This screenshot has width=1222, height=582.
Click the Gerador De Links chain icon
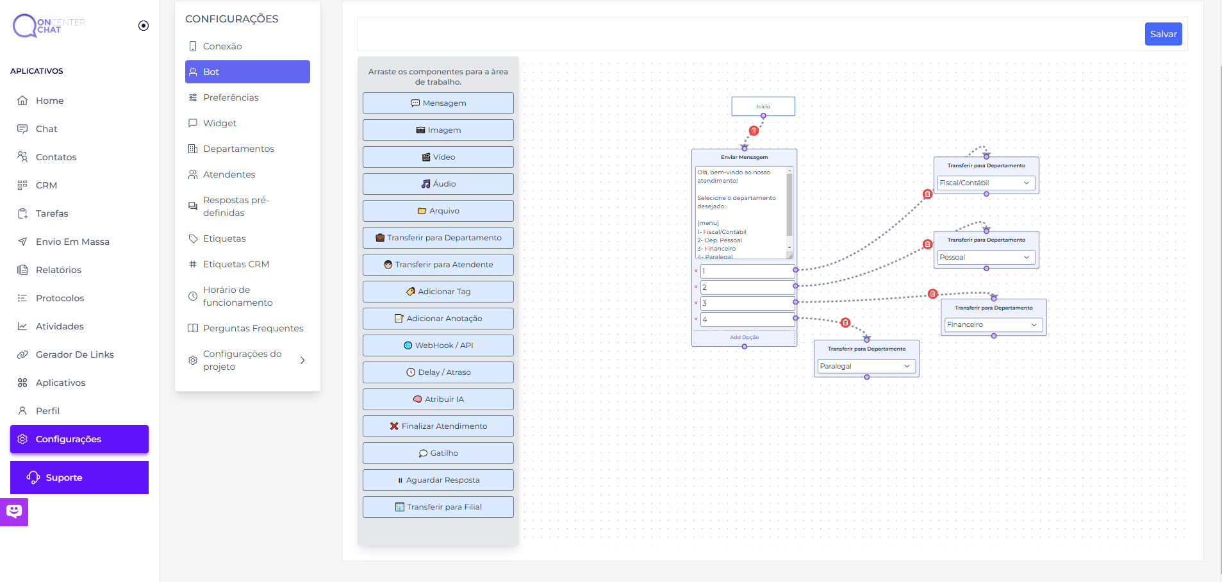click(22, 354)
